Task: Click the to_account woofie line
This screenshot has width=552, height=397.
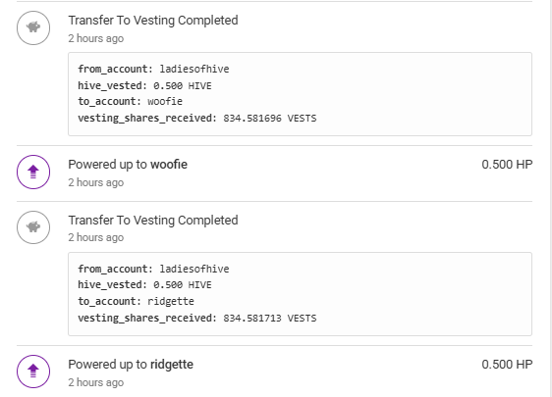Action: (x=131, y=102)
